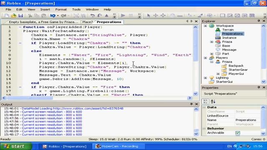Click the Roblox Preperations taskbar button

[x=65, y=146]
